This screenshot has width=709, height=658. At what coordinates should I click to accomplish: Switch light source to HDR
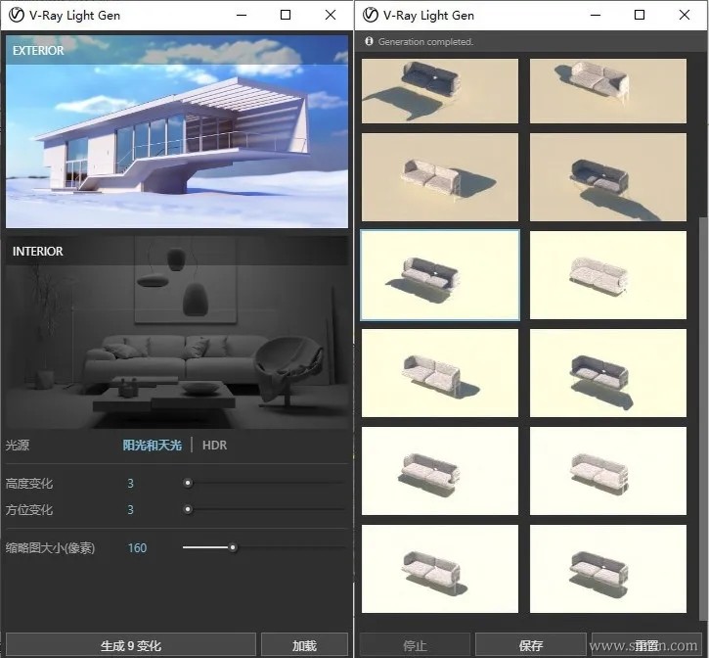214,446
